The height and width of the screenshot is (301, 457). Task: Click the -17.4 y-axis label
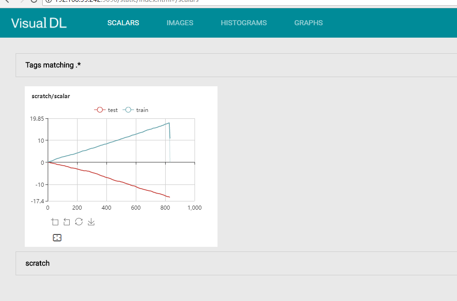click(37, 201)
